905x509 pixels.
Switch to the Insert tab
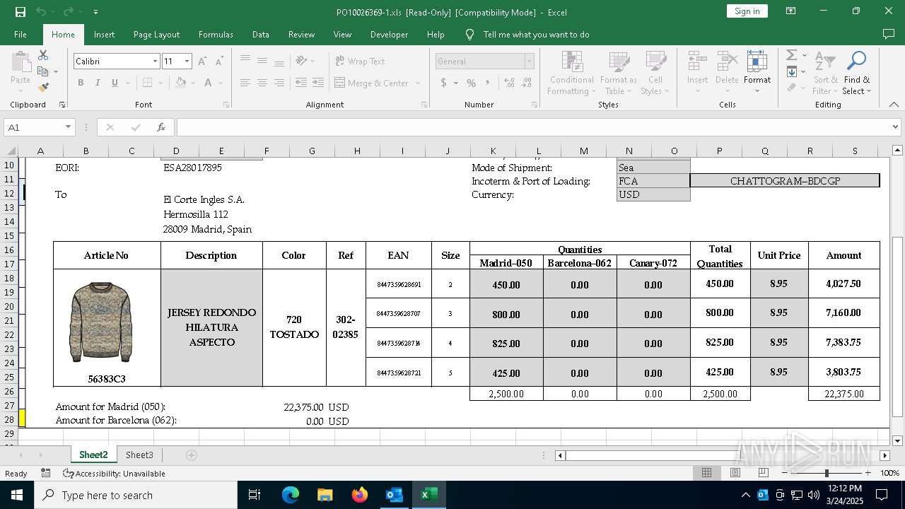coord(104,35)
